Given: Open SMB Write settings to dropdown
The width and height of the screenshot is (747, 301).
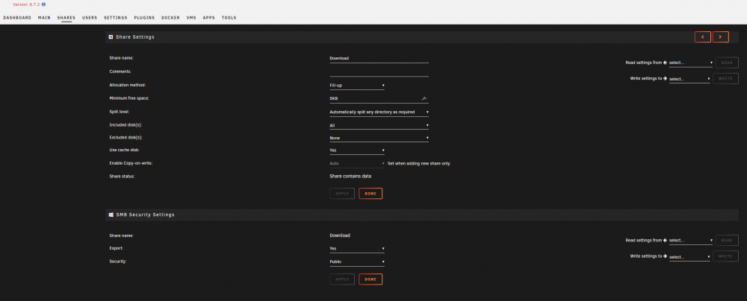Looking at the screenshot, I should (x=689, y=257).
